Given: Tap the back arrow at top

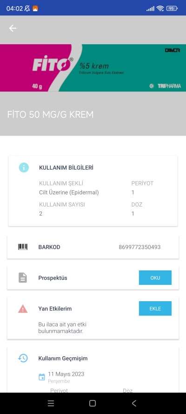Looking at the screenshot, I should [13, 28].
